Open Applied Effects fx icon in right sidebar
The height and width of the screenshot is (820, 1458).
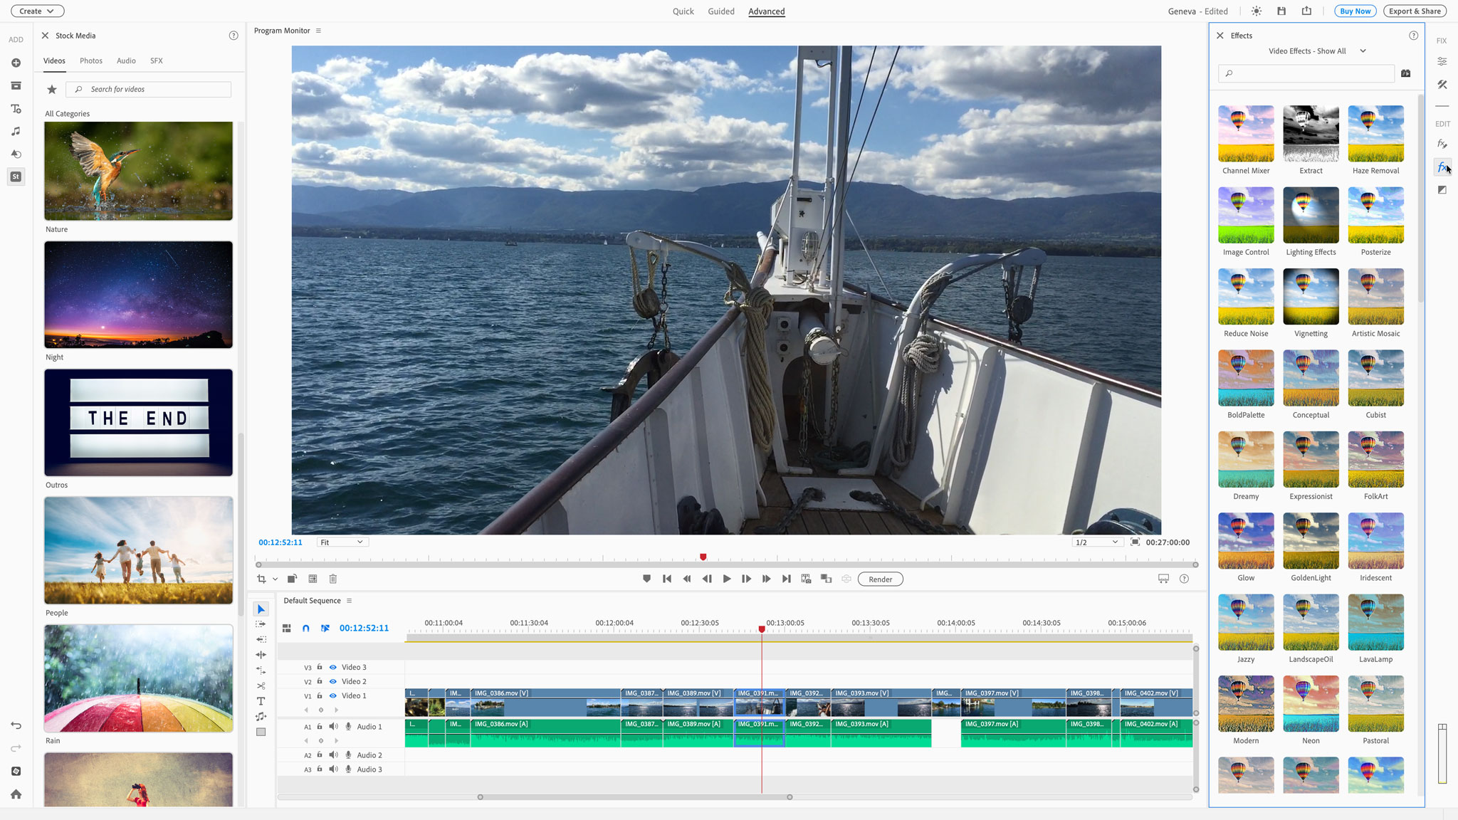click(x=1442, y=144)
